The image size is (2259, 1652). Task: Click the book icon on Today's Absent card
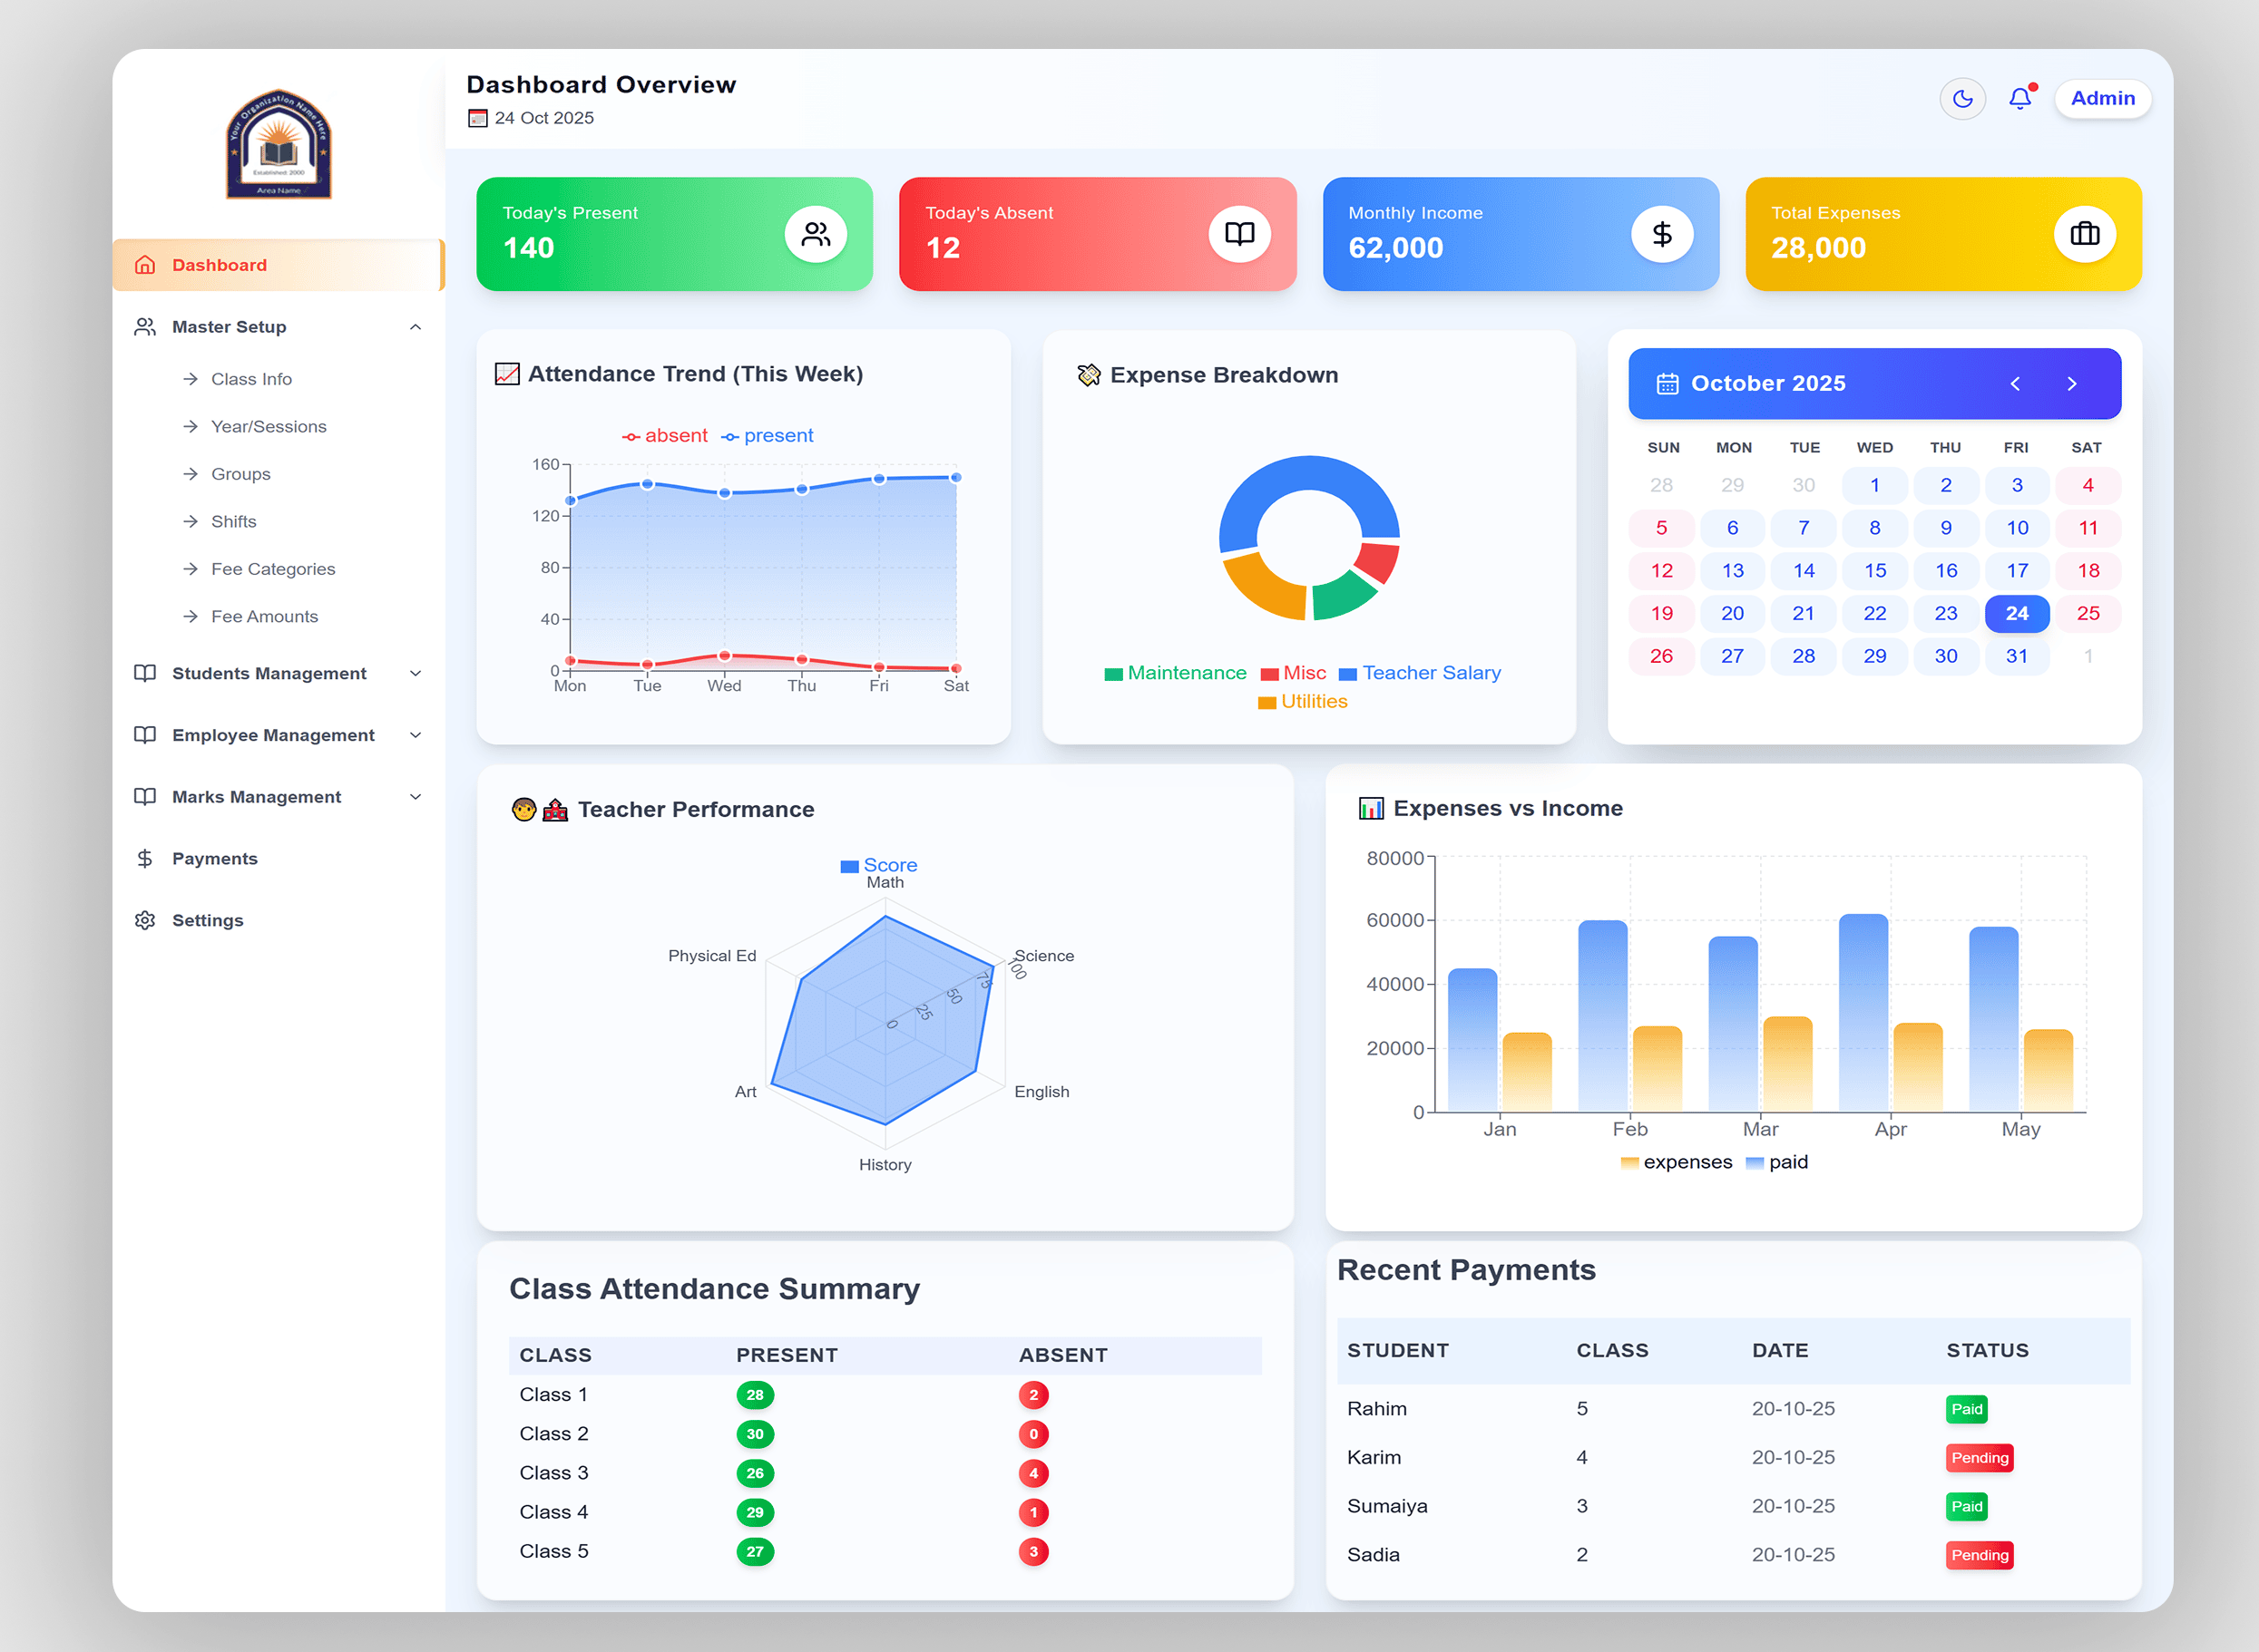pos(1238,234)
